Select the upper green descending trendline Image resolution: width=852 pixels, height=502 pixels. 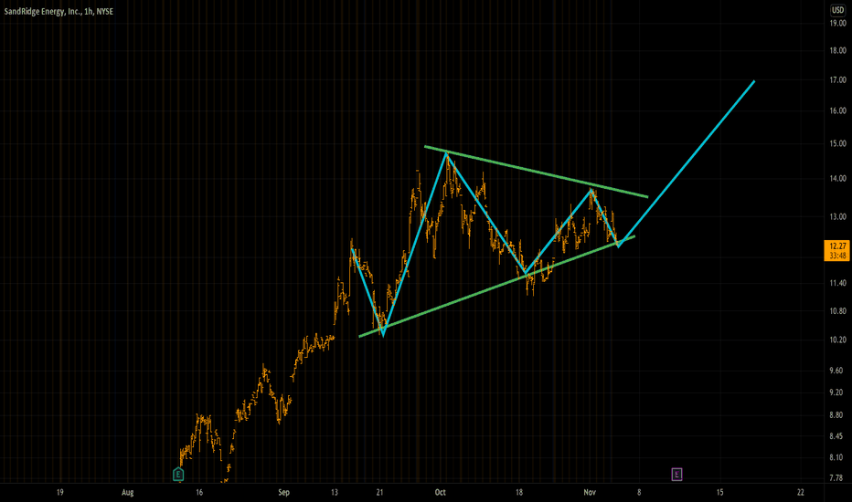537,172
